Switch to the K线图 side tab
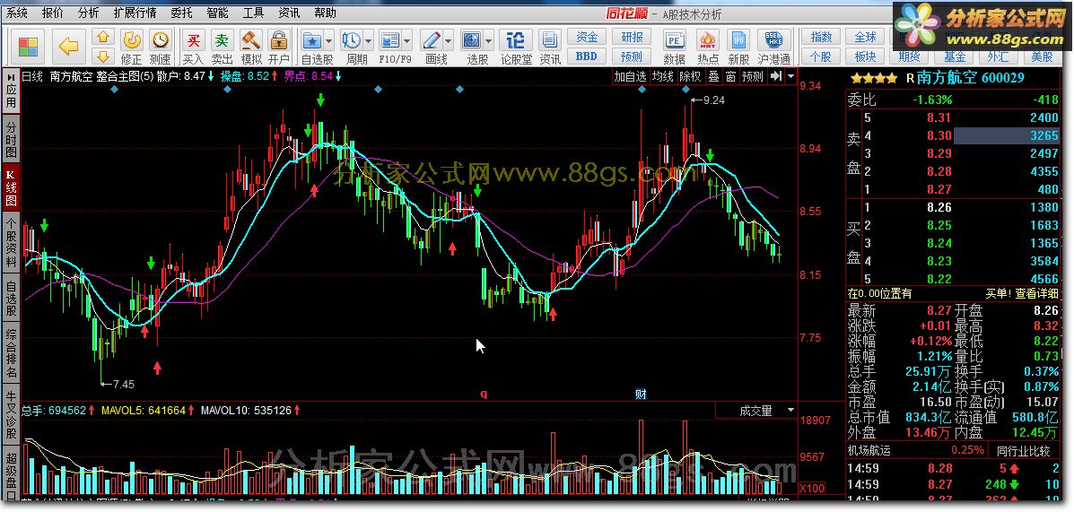Viewport: 1074px width, 512px height. [x=11, y=187]
